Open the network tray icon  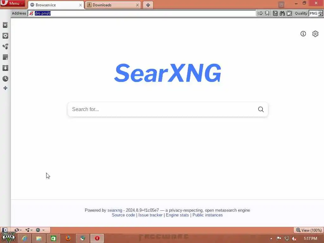286,239
